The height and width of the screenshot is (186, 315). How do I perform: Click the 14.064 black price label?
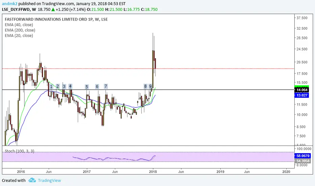pyautogui.click(x=301, y=90)
